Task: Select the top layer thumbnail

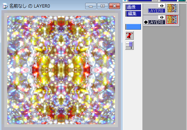Action: [172, 8]
